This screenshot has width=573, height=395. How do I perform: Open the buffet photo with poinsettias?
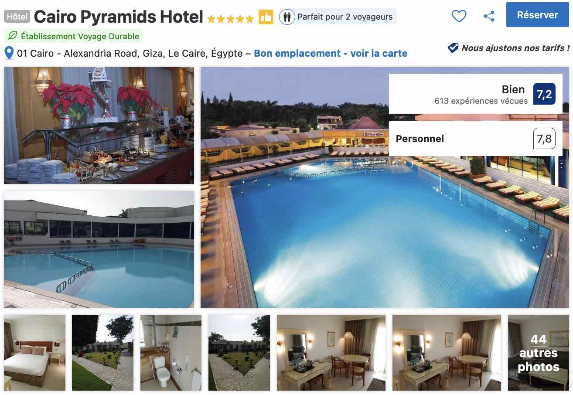coord(99,126)
